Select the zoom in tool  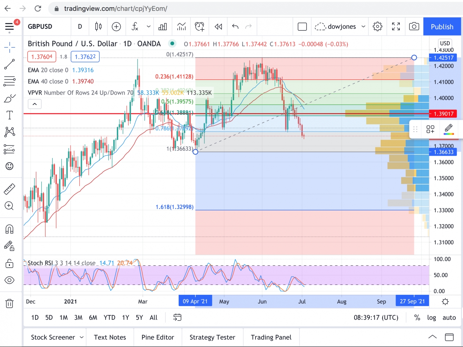click(9, 206)
